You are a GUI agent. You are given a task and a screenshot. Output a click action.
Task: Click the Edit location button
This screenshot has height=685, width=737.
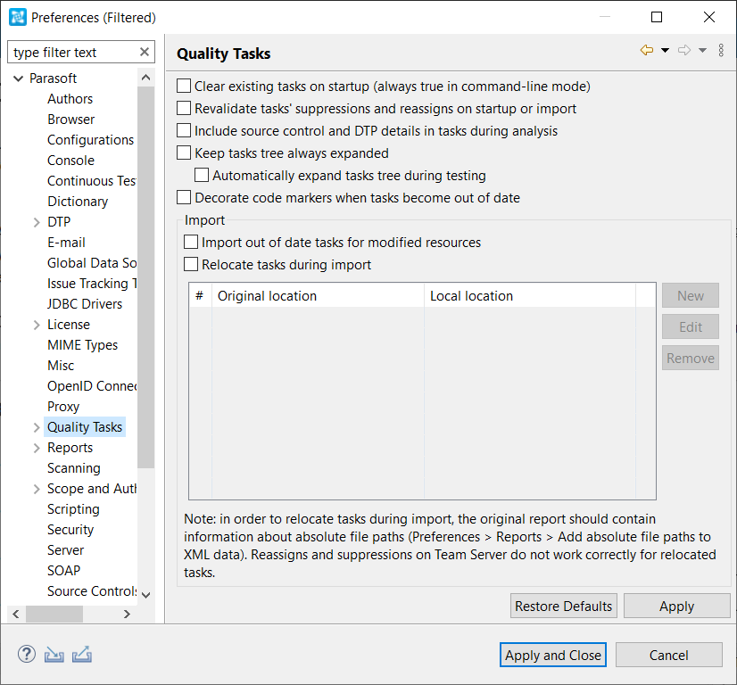[691, 327]
